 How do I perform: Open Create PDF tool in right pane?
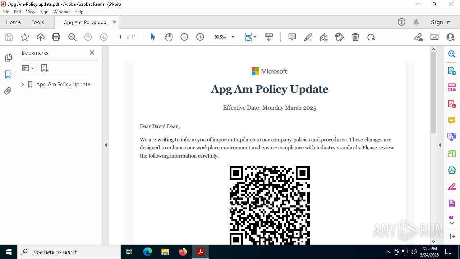[x=452, y=104]
